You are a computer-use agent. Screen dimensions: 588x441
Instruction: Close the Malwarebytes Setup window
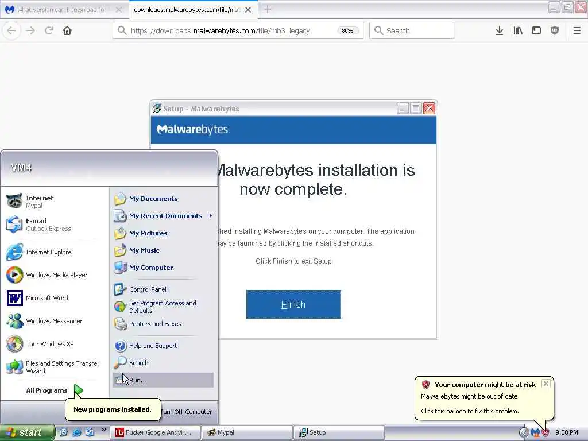coord(429,109)
